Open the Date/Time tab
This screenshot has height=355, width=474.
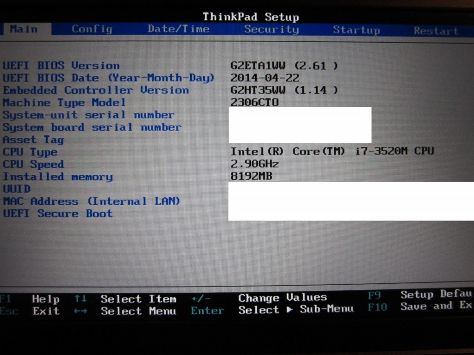point(178,29)
